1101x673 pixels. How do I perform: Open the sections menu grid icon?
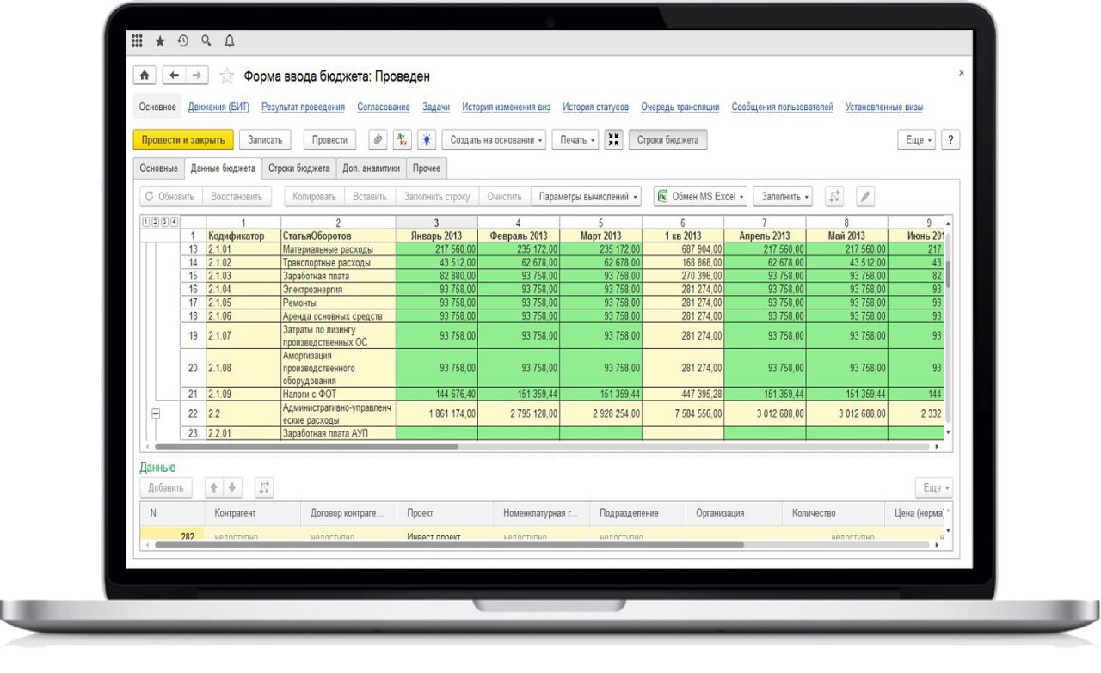[x=137, y=41]
